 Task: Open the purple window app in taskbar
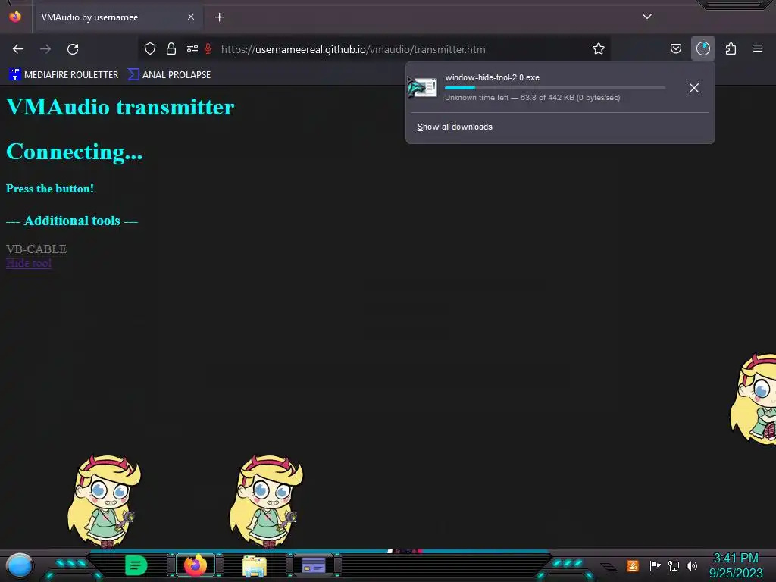314,565
